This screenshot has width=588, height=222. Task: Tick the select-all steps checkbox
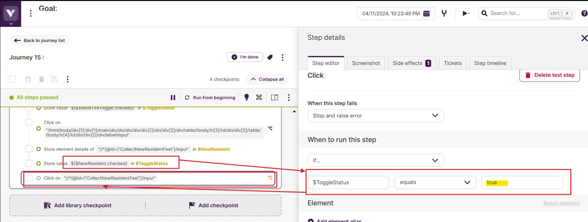13,79
